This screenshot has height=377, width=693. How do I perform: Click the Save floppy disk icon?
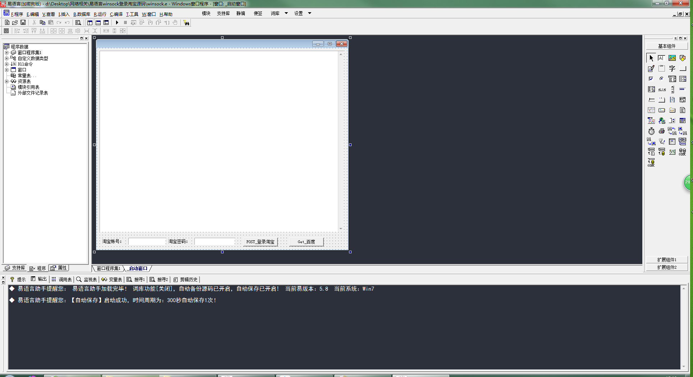click(x=23, y=23)
